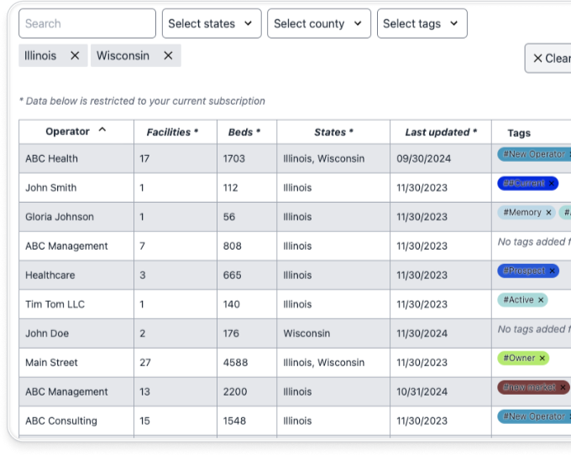Remove the #Prospect tag from Healthcare
This screenshot has height=455, width=571.
552,271
